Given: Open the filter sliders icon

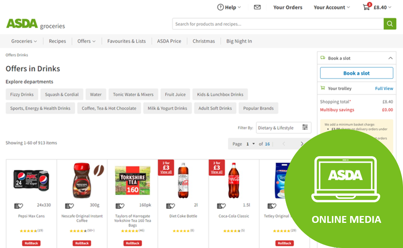Looking at the screenshot, I should coord(305,127).
